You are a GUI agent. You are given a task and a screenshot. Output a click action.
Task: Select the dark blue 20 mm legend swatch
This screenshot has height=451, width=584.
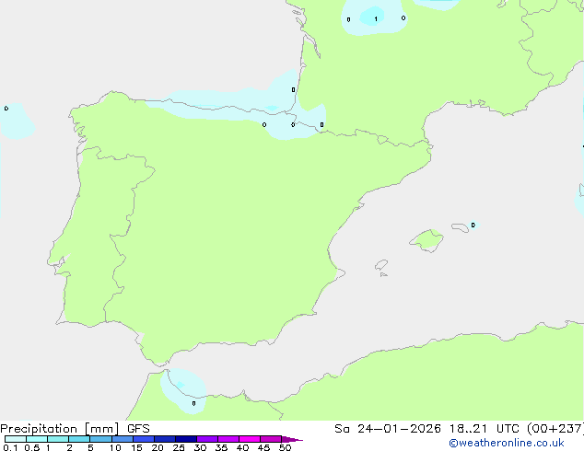click(164, 439)
